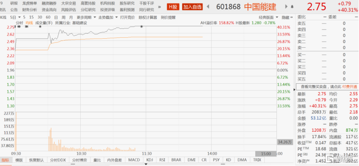Viewport: 359px width, 166px height.
Task: Click the small triangle at right panel edge
Action: (295, 90)
